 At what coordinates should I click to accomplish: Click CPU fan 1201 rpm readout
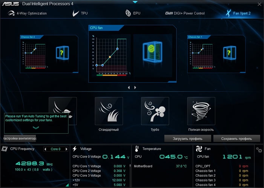tap(236, 157)
